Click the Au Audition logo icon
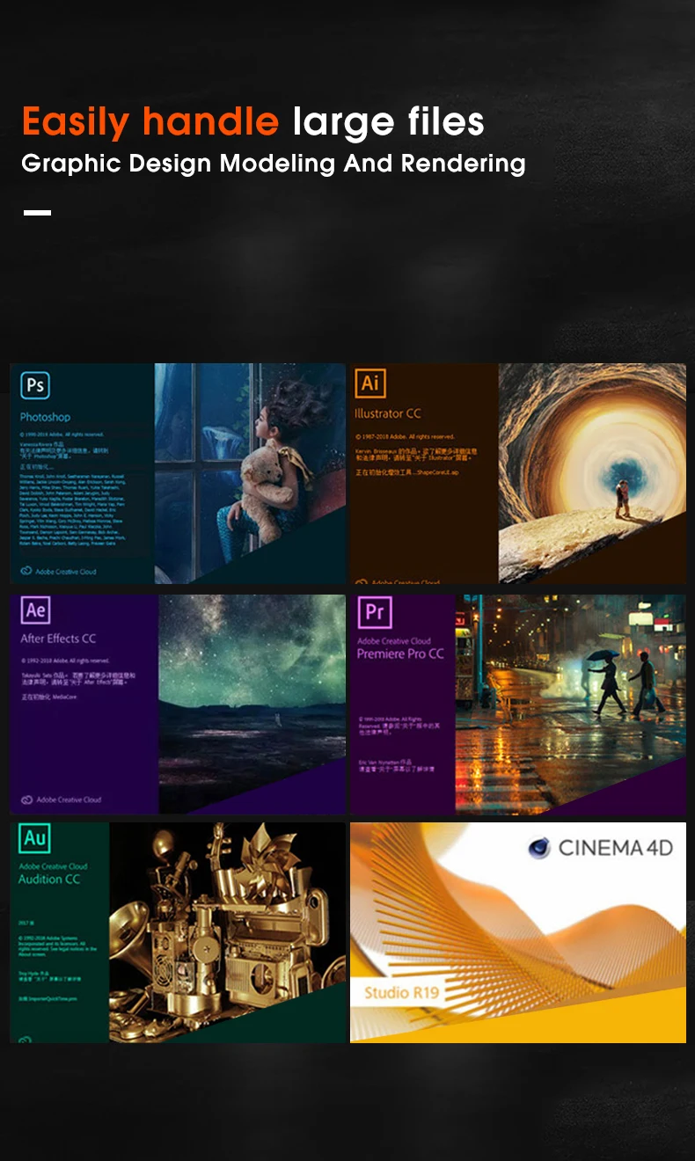The image size is (695, 1161). tap(35, 838)
